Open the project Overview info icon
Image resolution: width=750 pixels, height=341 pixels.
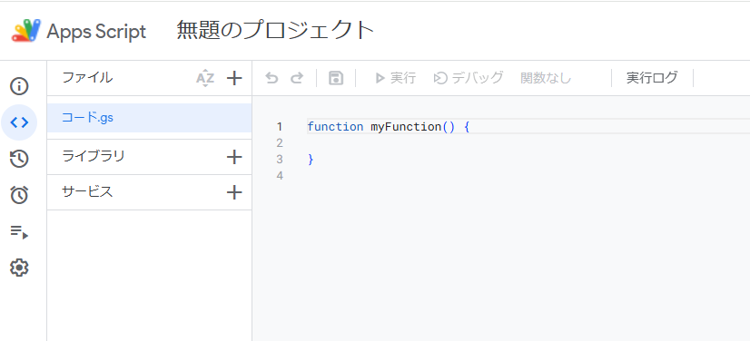click(x=19, y=86)
